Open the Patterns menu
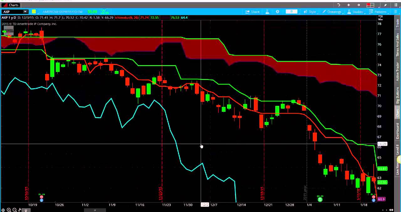The width and height of the screenshot is (401, 212). [x=378, y=12]
